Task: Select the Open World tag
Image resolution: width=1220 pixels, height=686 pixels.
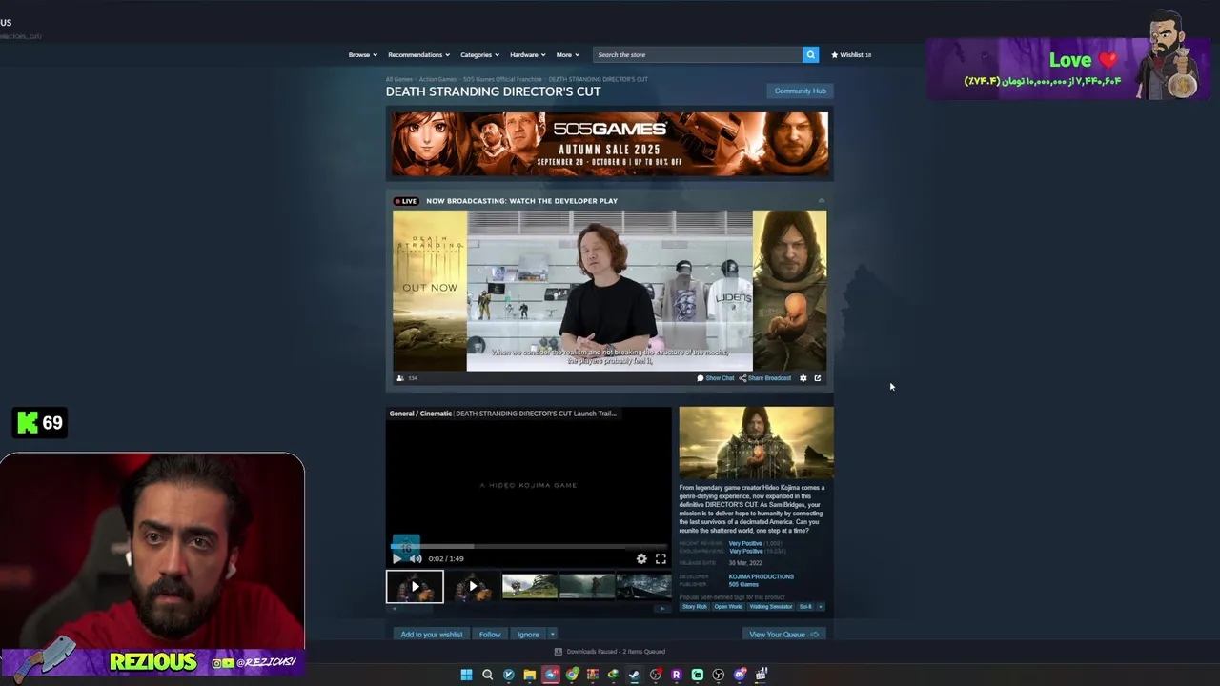Action: tap(728, 606)
